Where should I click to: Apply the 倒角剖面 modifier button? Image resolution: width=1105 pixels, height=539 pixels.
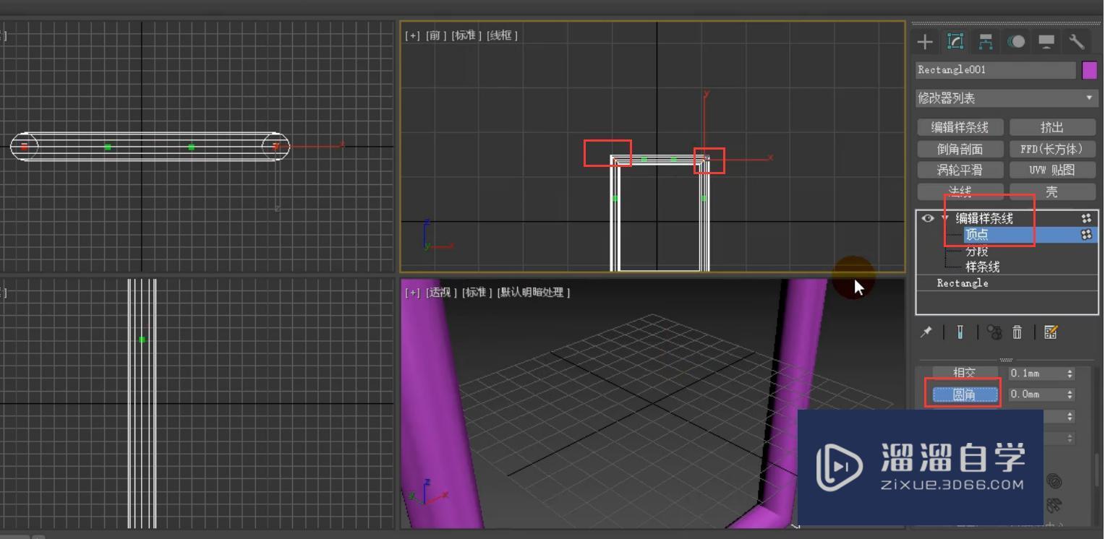click(x=959, y=149)
